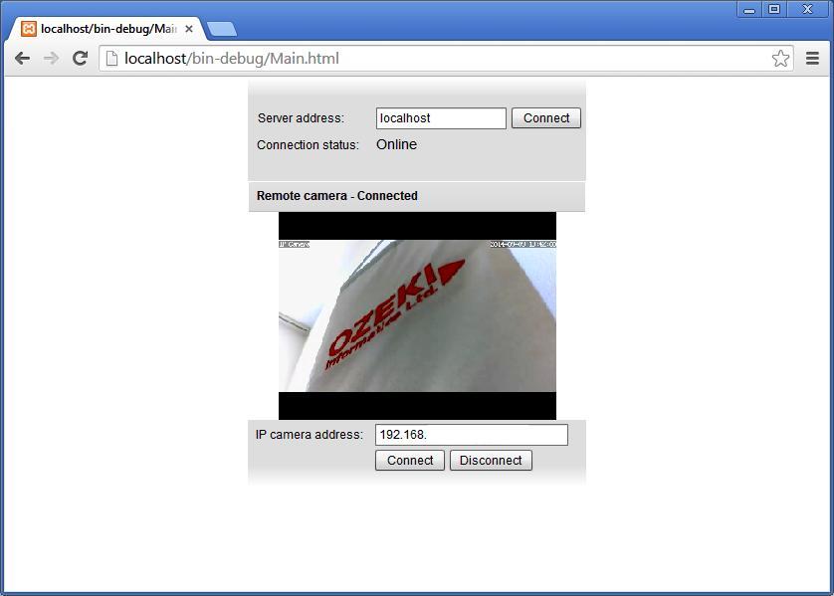
Task: Select the localhost/bin-debug/Main tab
Action: click(106, 29)
